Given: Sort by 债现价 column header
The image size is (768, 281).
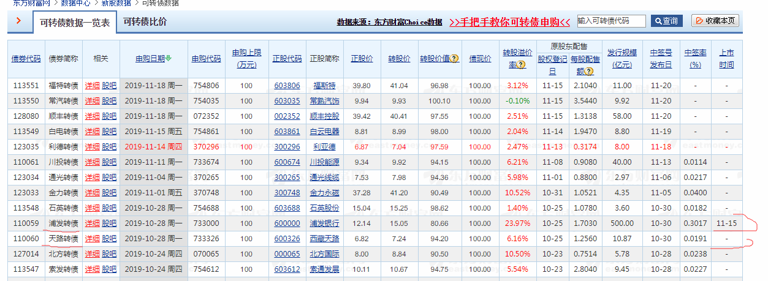Looking at the screenshot, I should tap(480, 59).
